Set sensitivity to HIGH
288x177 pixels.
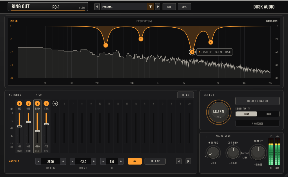[268, 114]
